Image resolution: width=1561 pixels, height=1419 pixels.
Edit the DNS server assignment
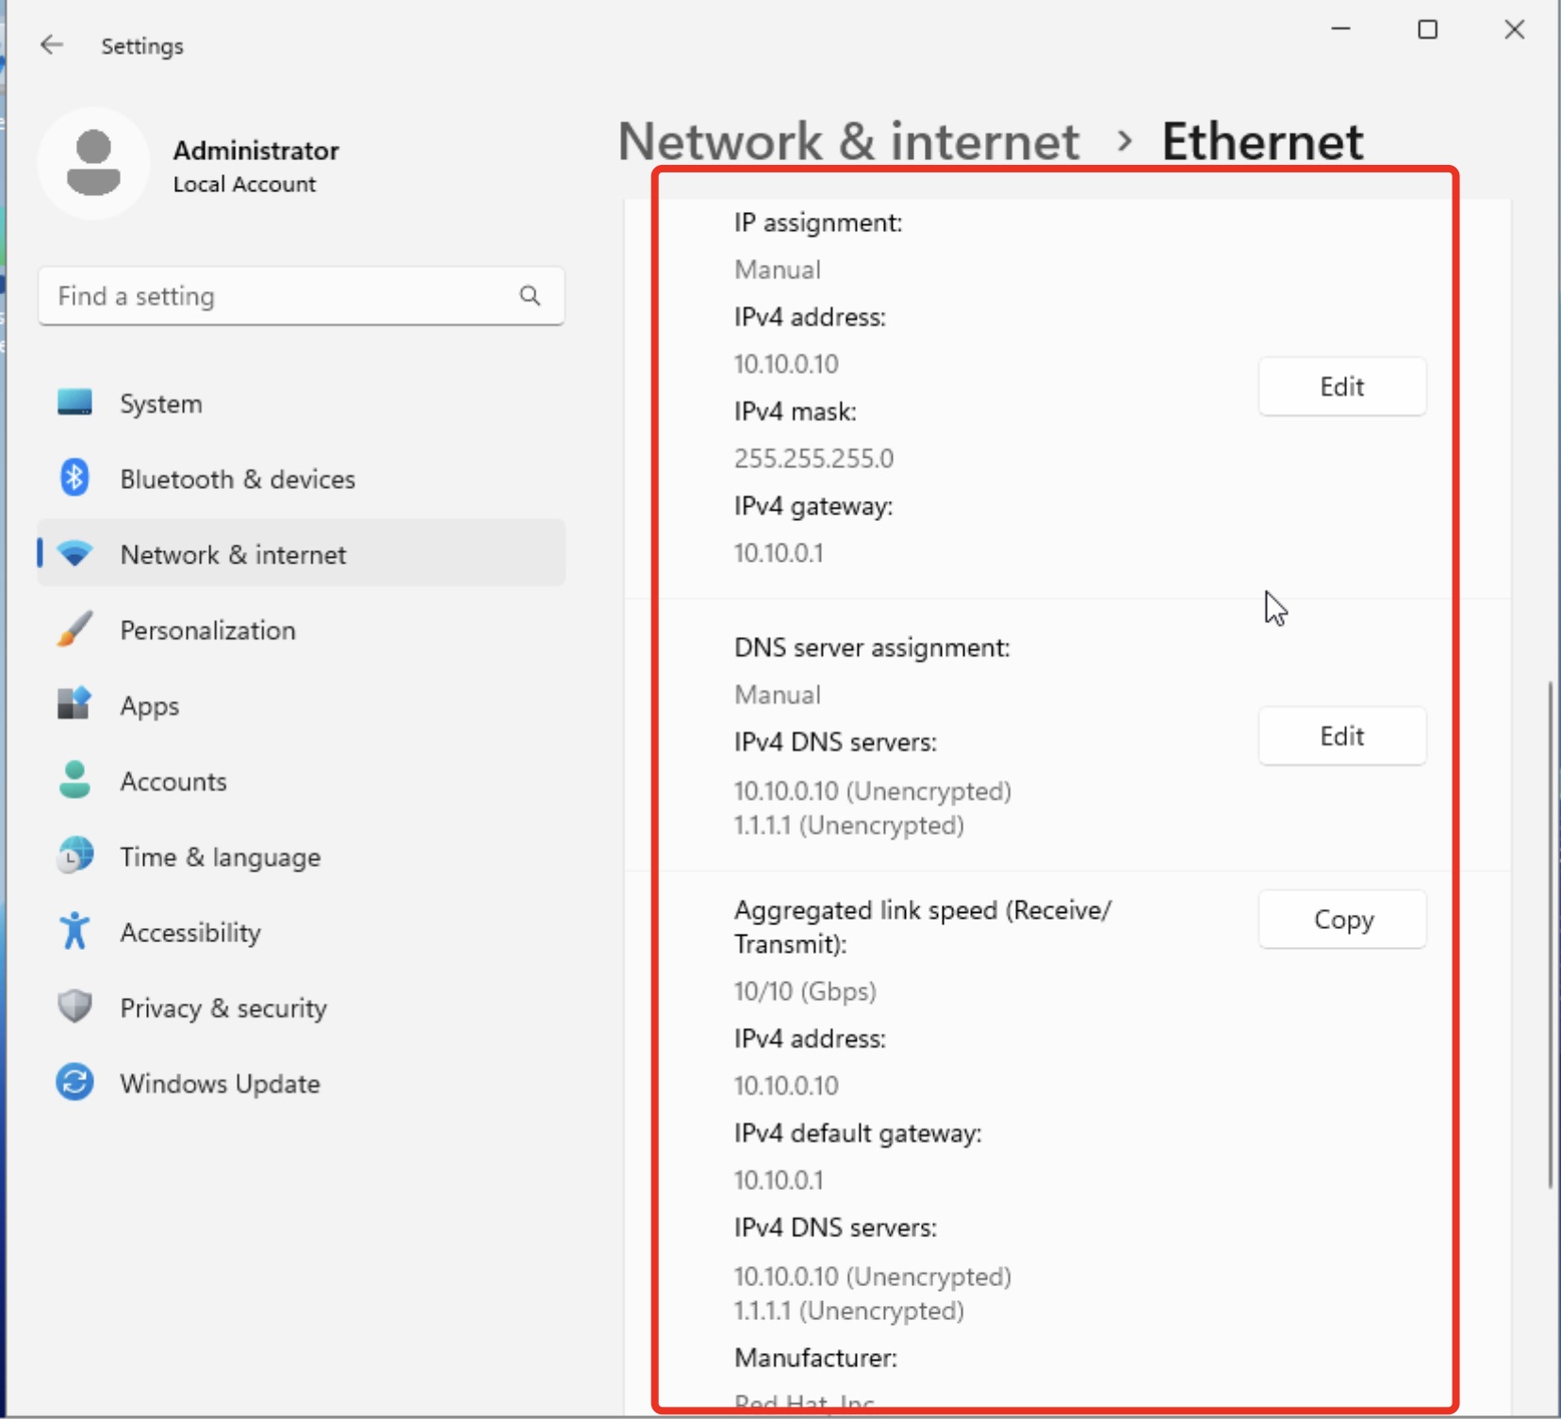pyautogui.click(x=1341, y=736)
